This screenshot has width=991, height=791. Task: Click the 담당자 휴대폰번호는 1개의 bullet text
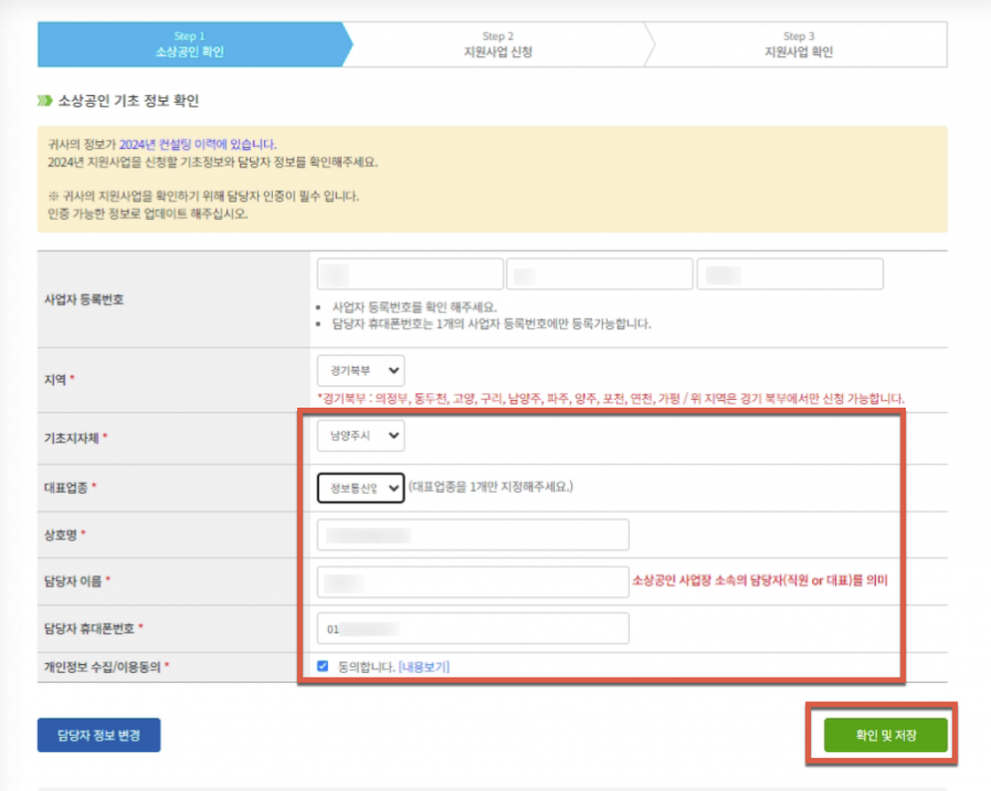(x=492, y=323)
